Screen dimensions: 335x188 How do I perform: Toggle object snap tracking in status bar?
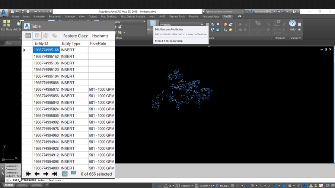point(269,186)
